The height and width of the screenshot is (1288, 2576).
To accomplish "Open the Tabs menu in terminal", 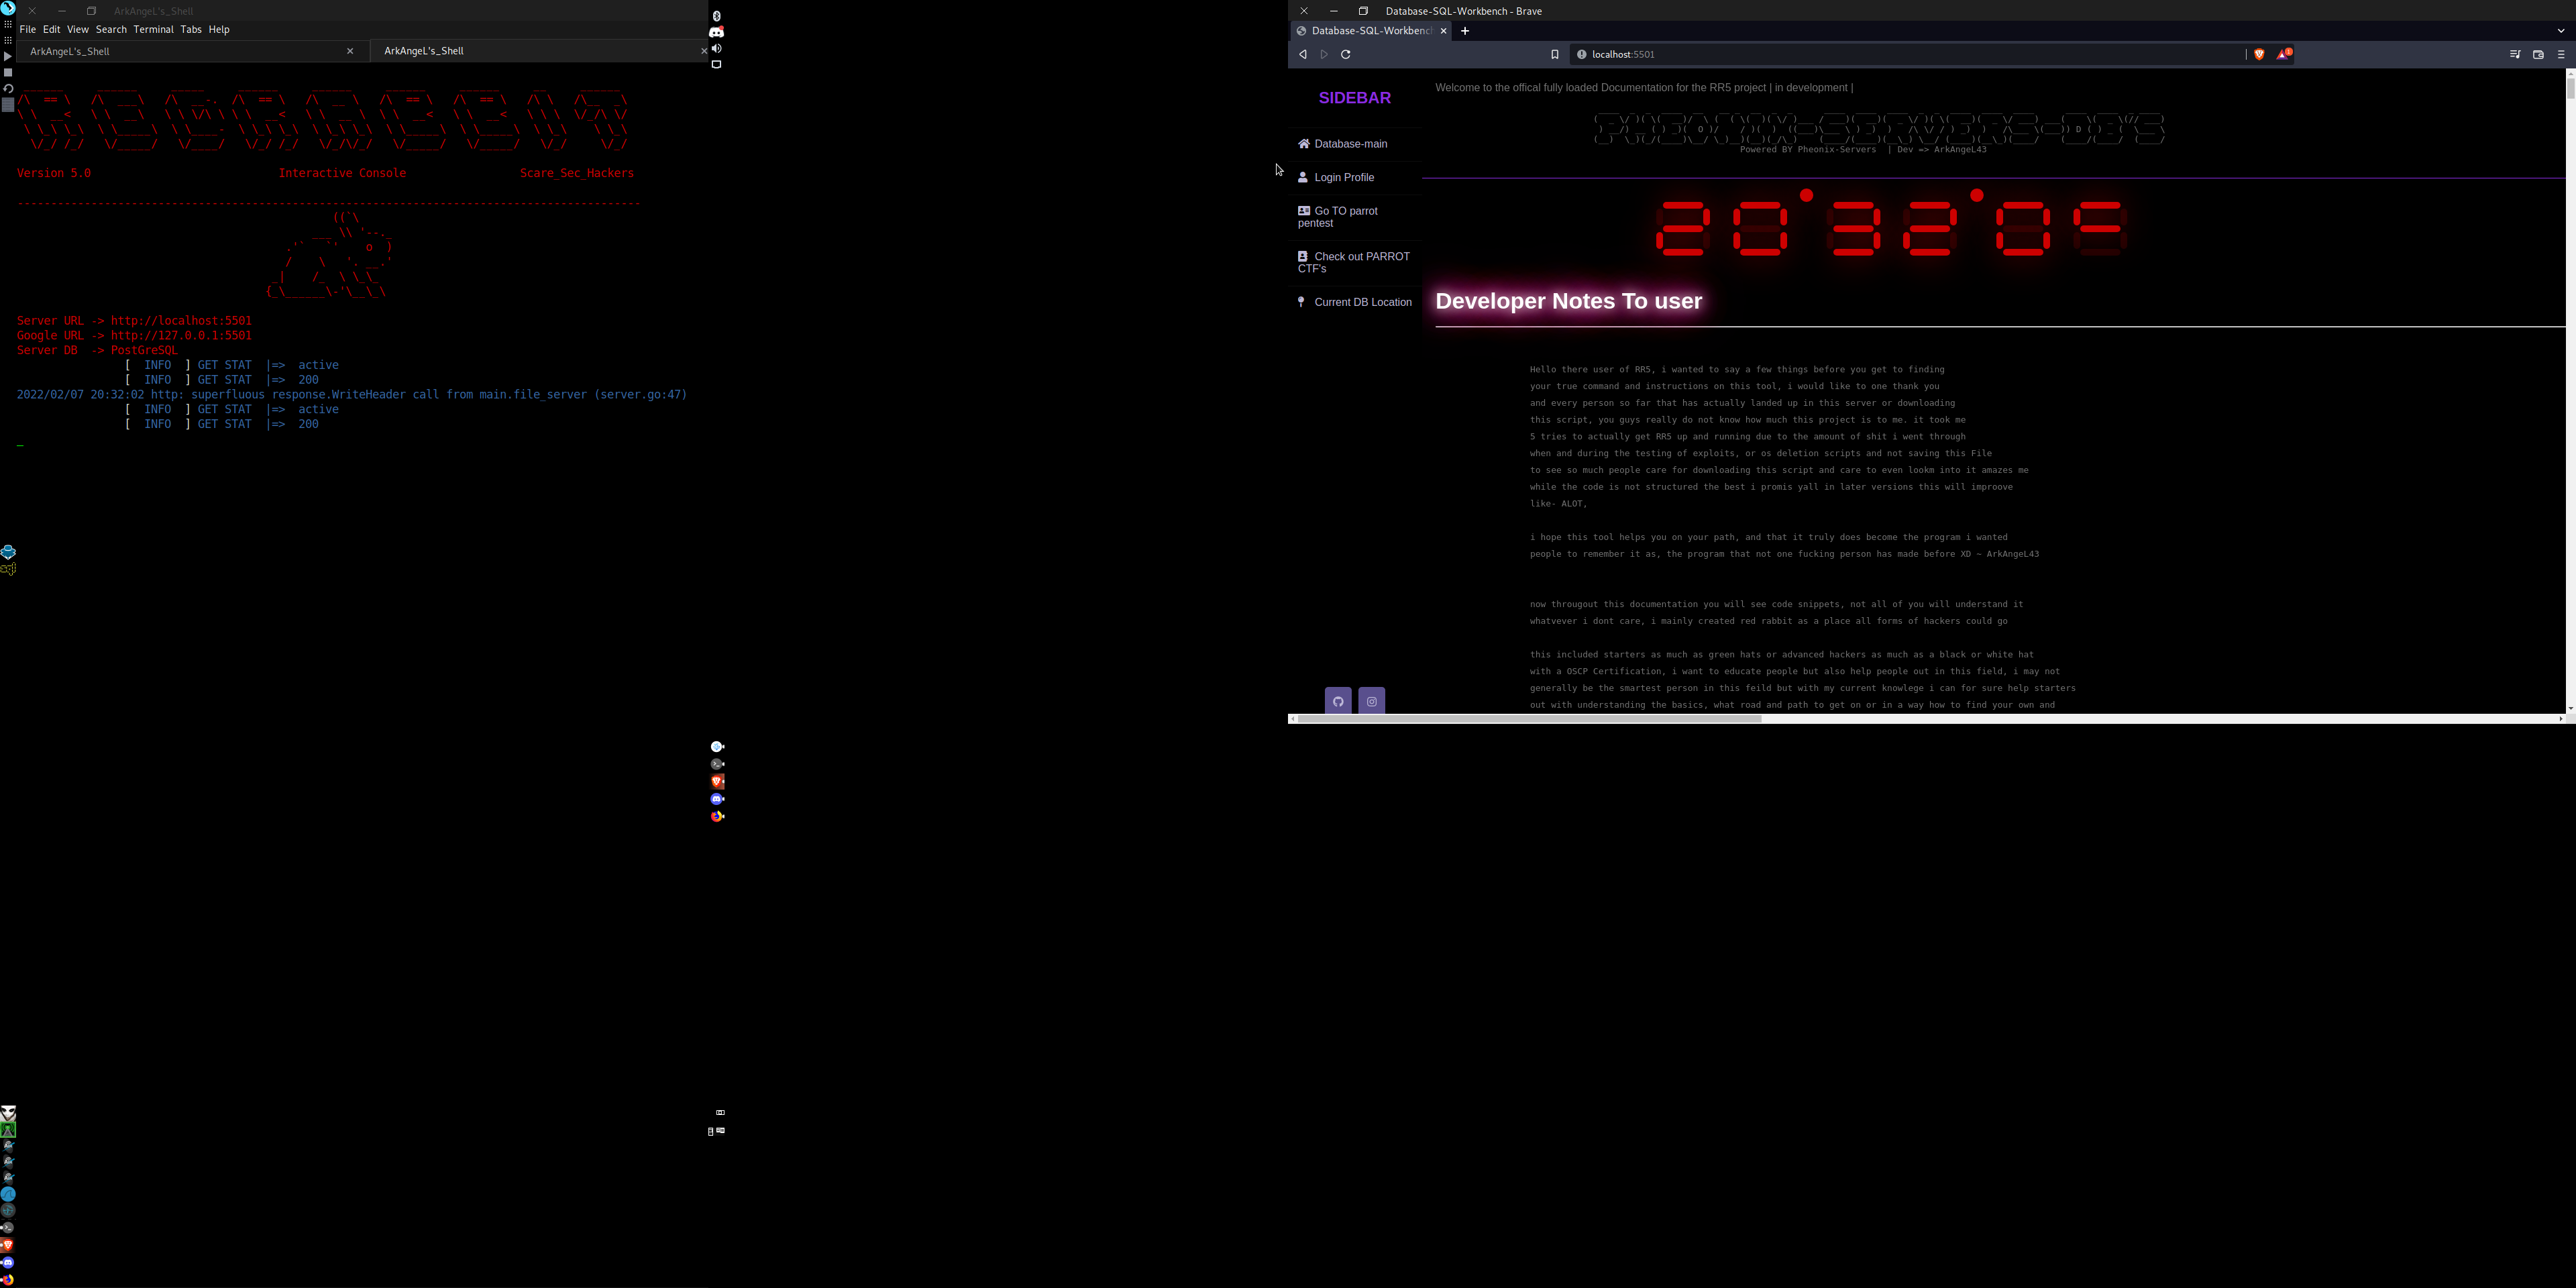I will 191,29.
